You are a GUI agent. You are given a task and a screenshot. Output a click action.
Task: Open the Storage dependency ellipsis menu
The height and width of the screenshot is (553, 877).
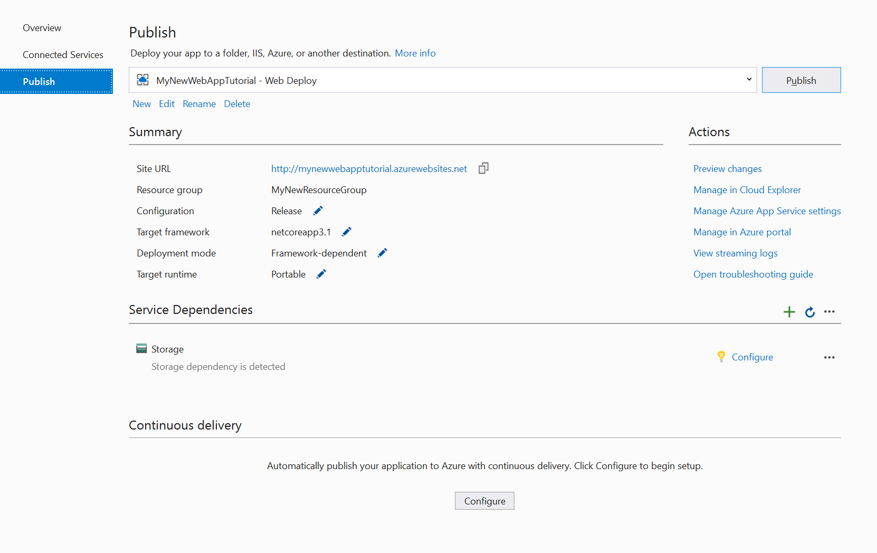pos(829,357)
